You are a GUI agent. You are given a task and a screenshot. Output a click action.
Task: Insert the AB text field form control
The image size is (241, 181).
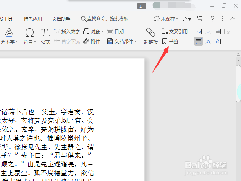coord(199,31)
